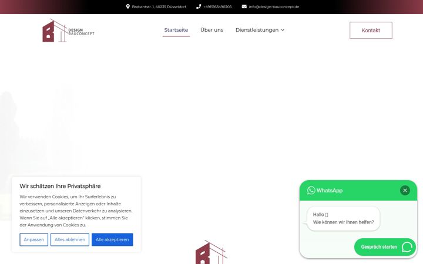Click the Wir schätzen Ihre Privatsphäre heading
The width and height of the screenshot is (423, 264).
click(60, 186)
